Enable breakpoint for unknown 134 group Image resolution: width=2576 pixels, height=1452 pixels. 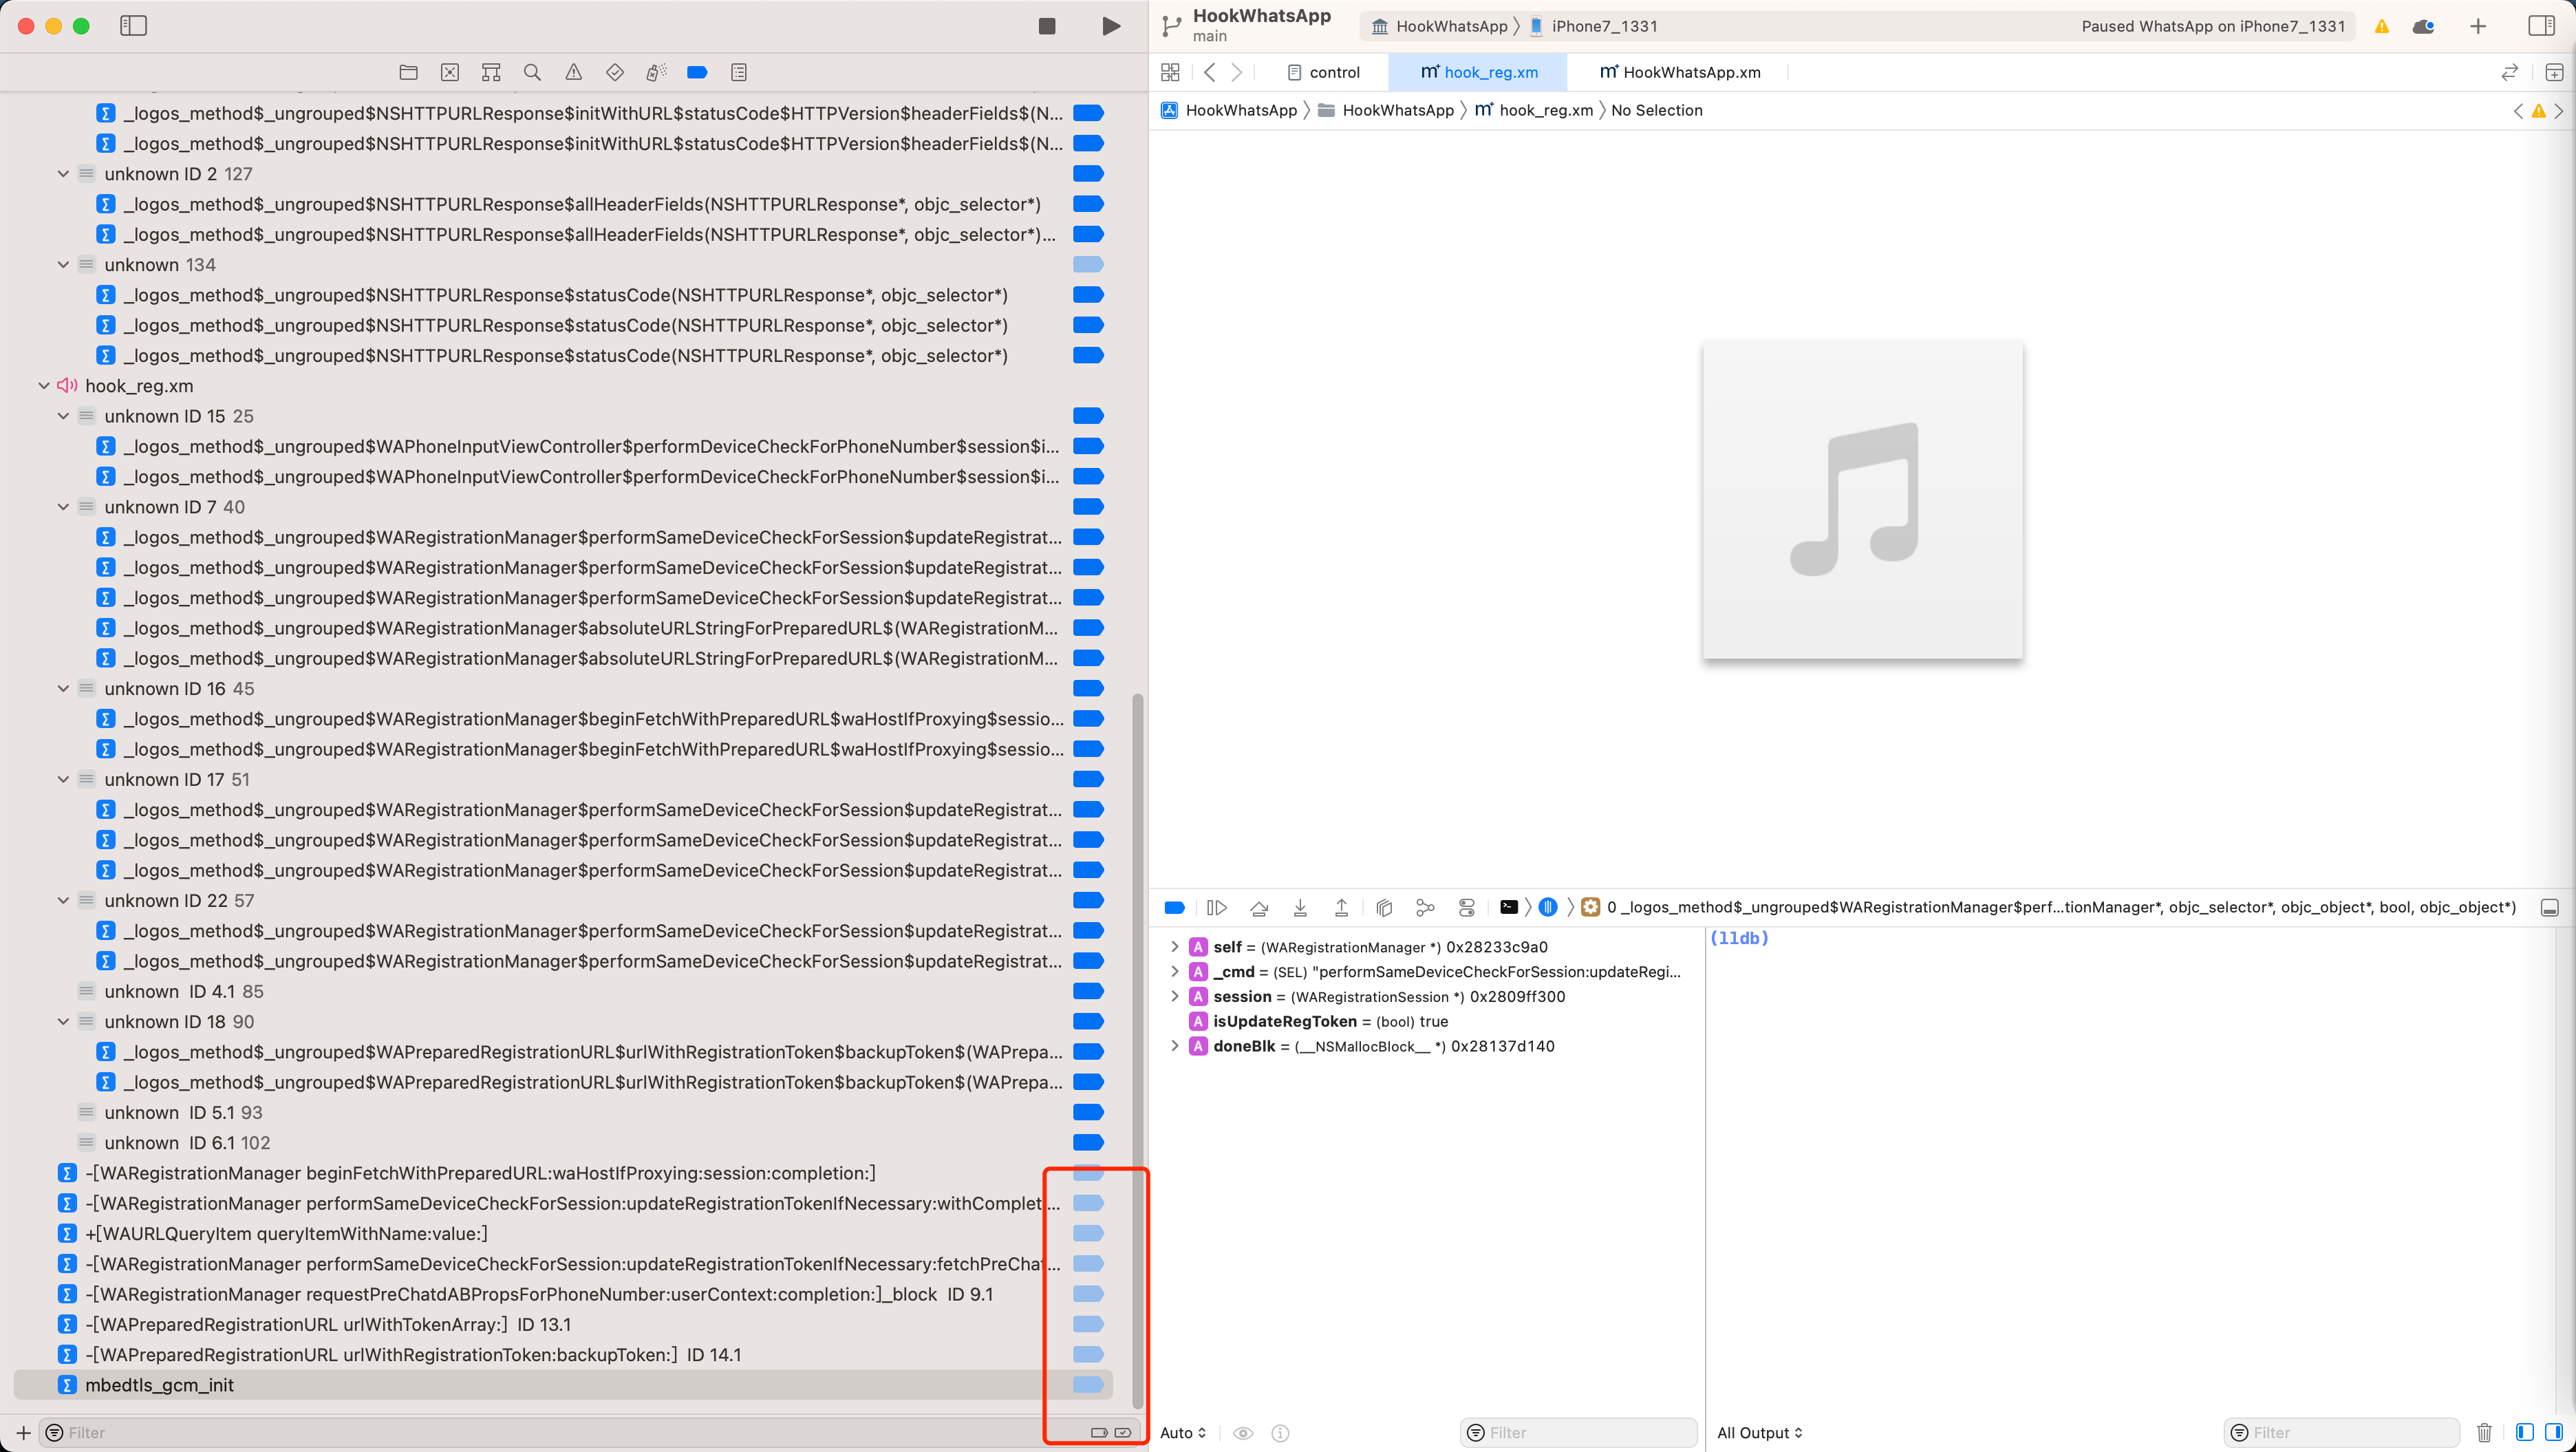(1088, 265)
